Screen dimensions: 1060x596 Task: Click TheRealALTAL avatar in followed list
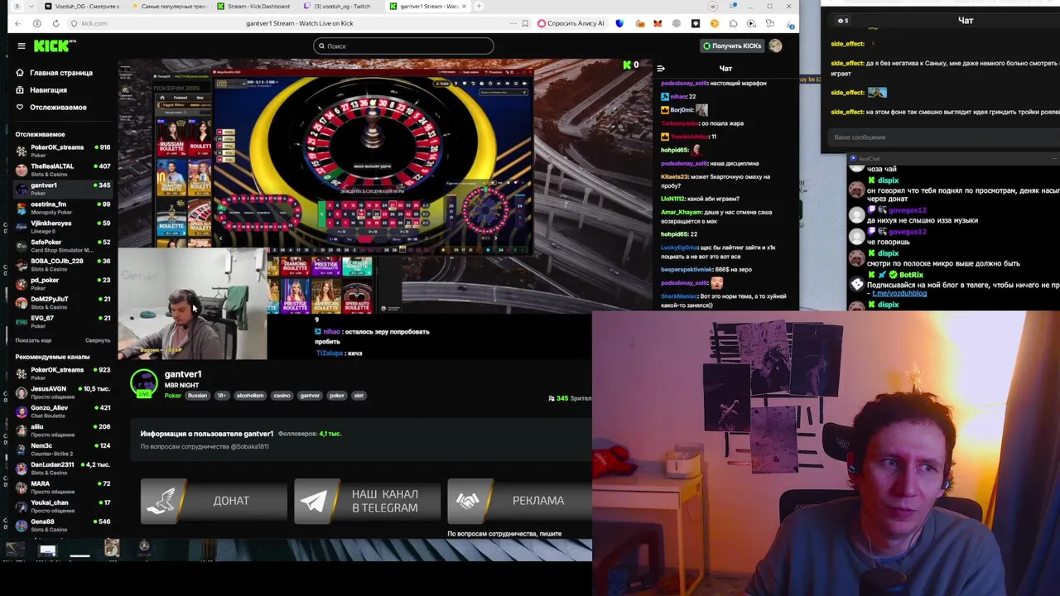pyautogui.click(x=22, y=170)
